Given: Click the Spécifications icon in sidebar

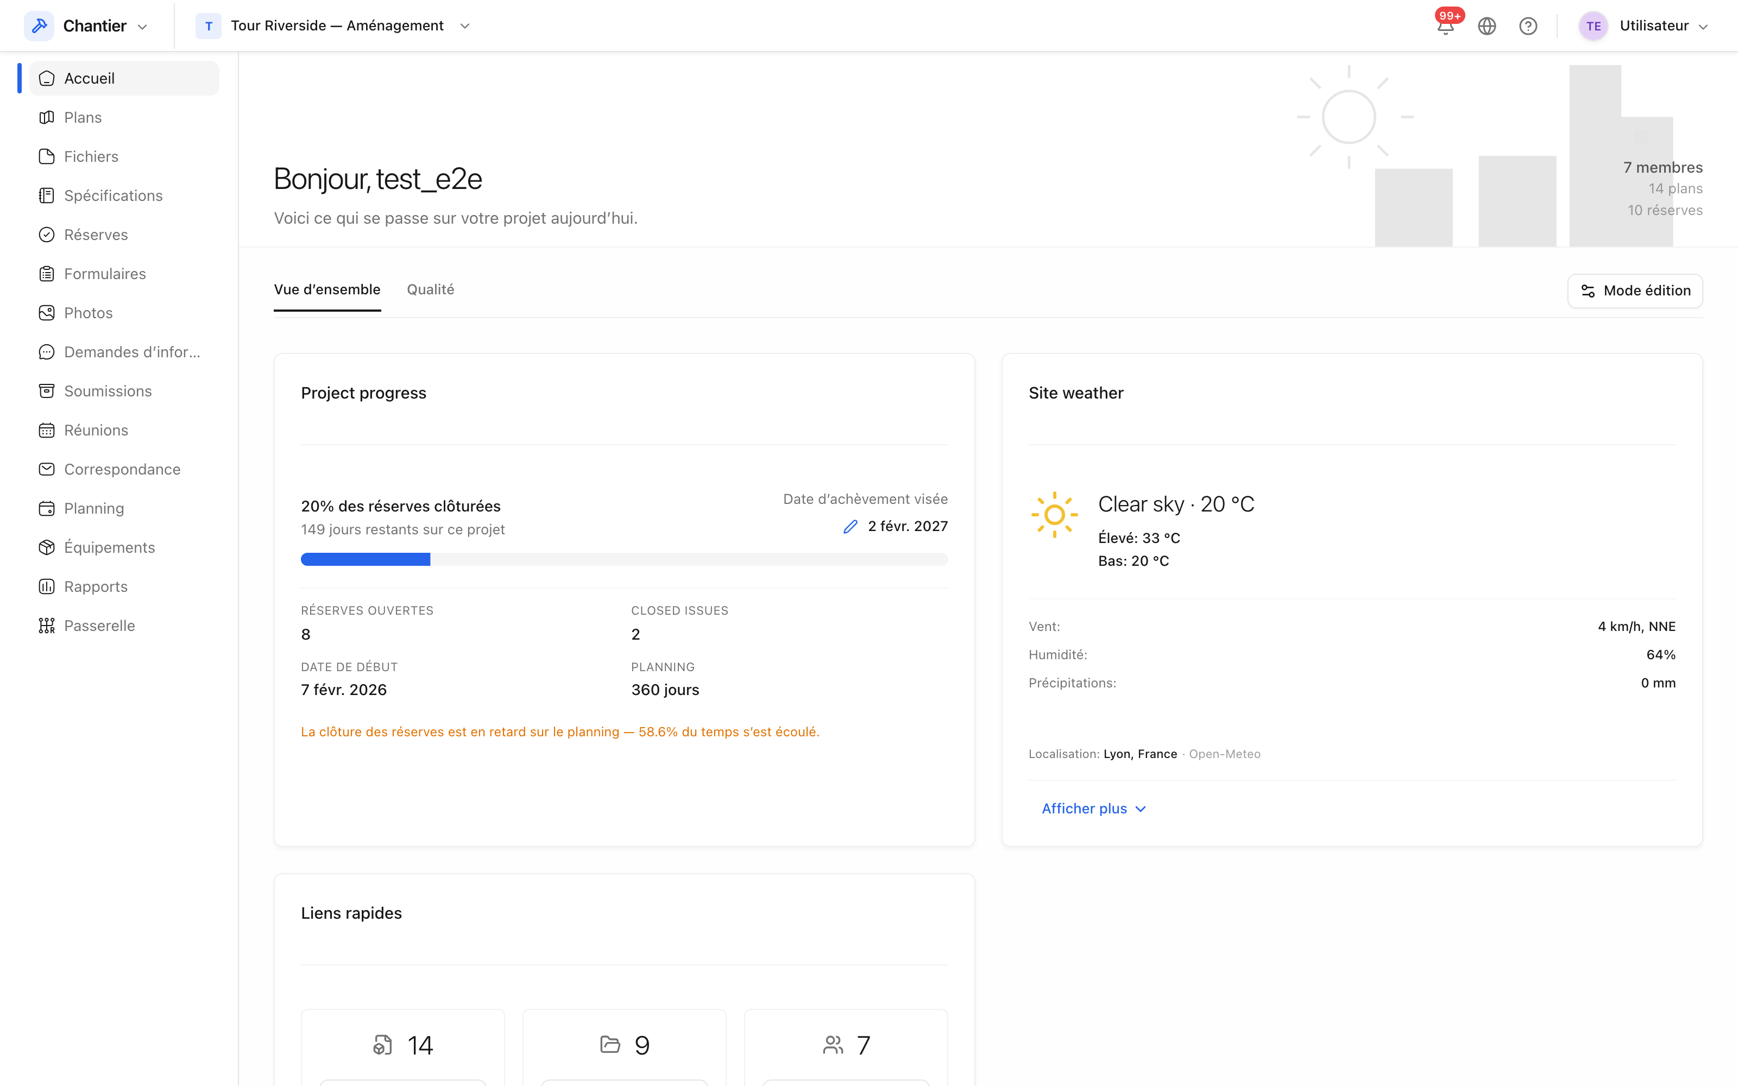Looking at the screenshot, I should pyautogui.click(x=47, y=195).
